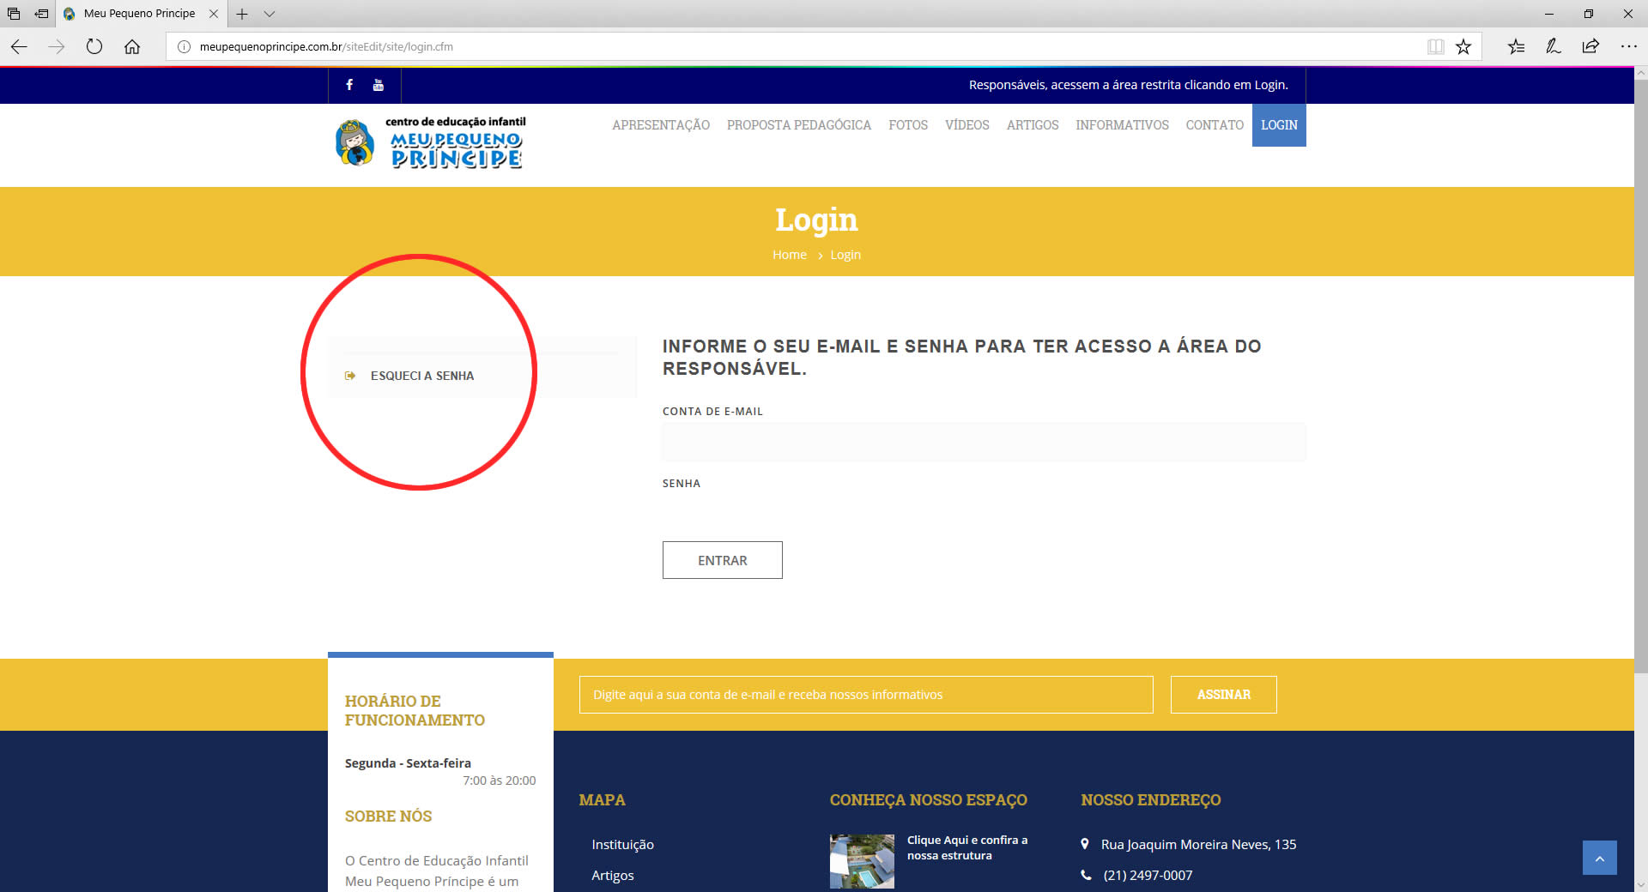
Task: Open browser settings and more menu
Action: 1628,47
